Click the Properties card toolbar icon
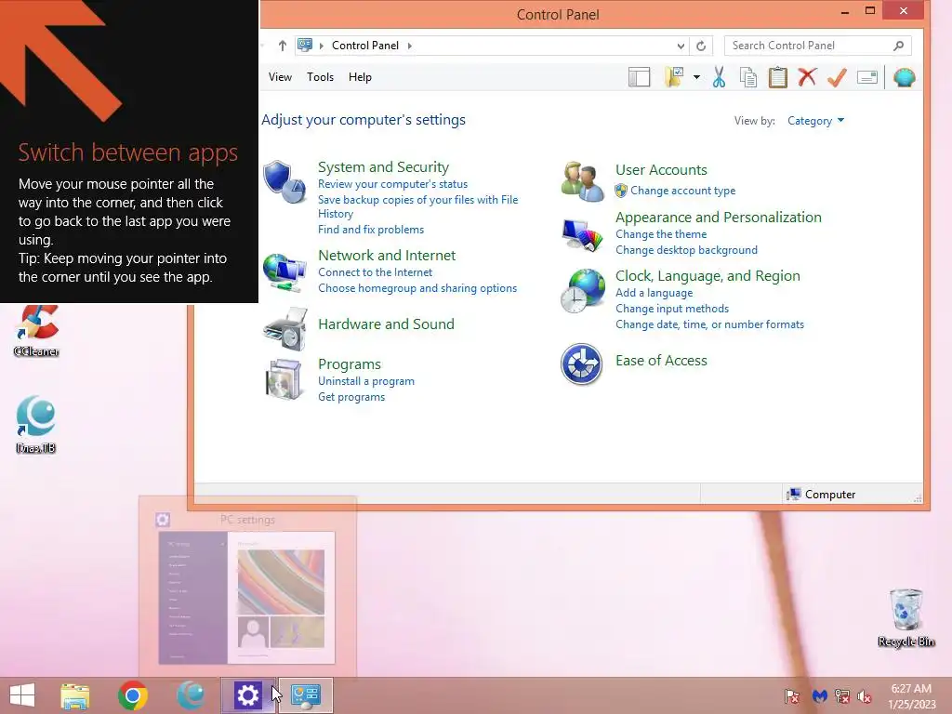The width and height of the screenshot is (952, 714). pos(867,77)
